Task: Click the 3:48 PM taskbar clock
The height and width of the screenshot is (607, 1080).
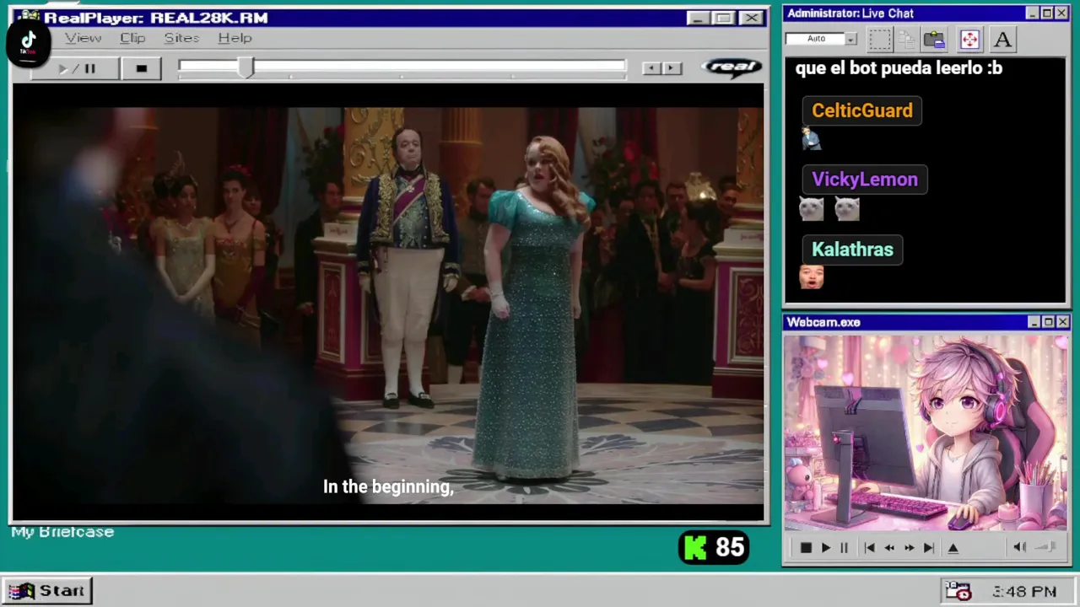Action: pyautogui.click(x=1024, y=592)
